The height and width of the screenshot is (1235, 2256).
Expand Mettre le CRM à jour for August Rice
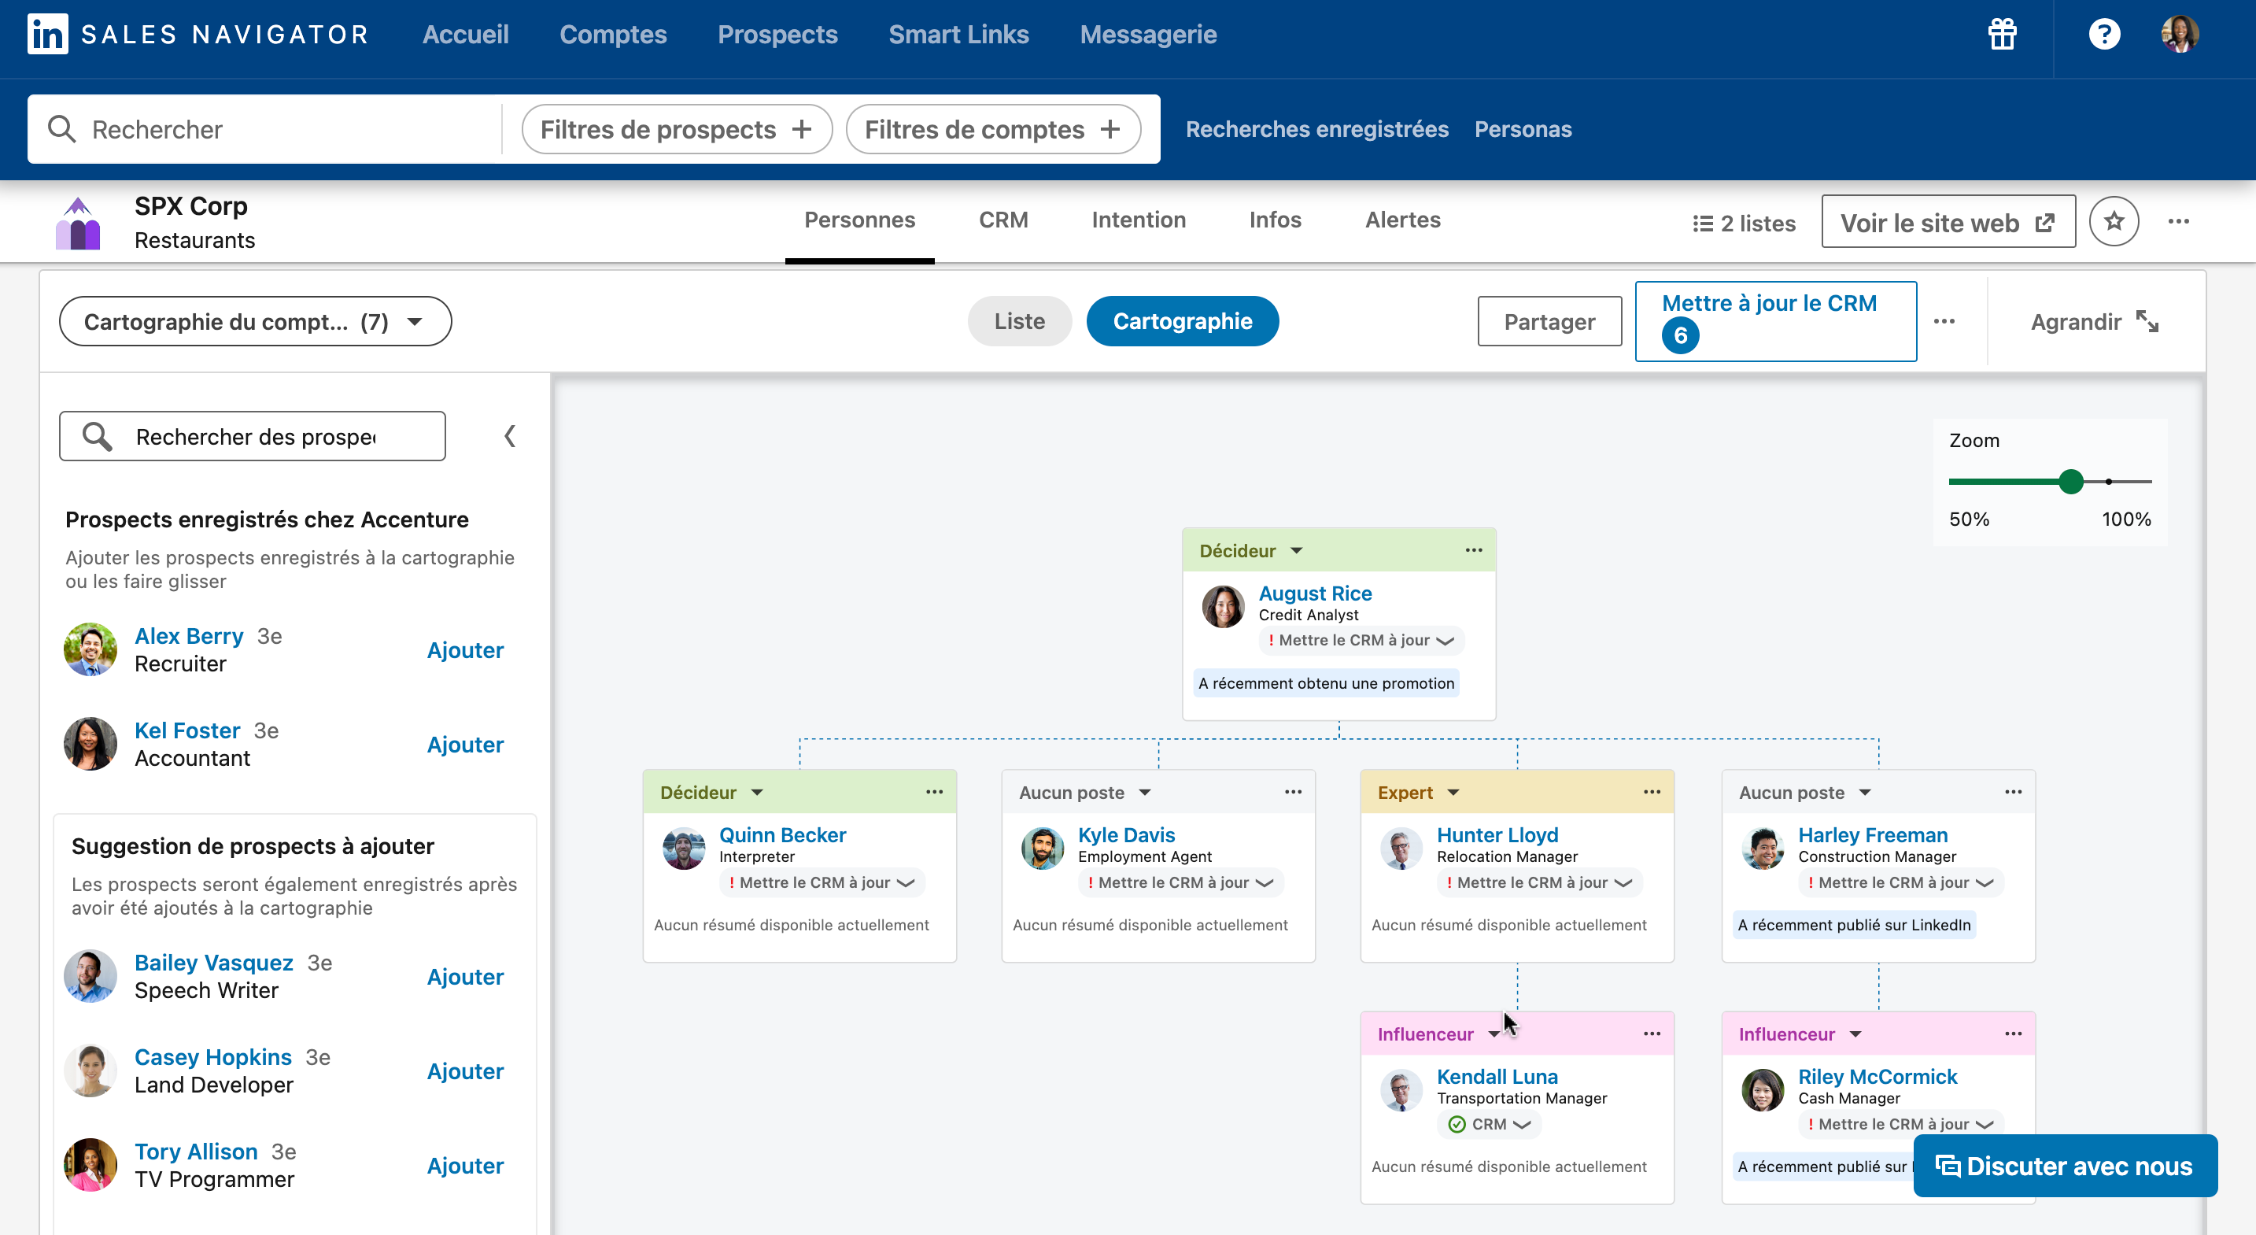pos(1362,640)
